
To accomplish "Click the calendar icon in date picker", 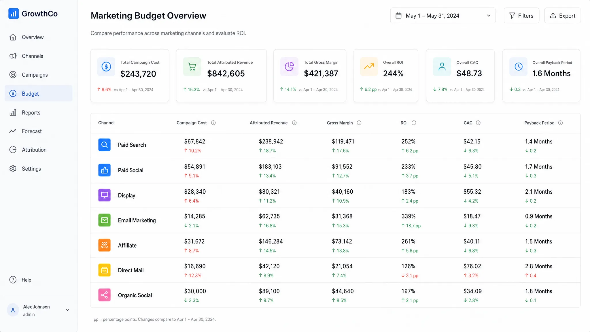I will point(398,16).
